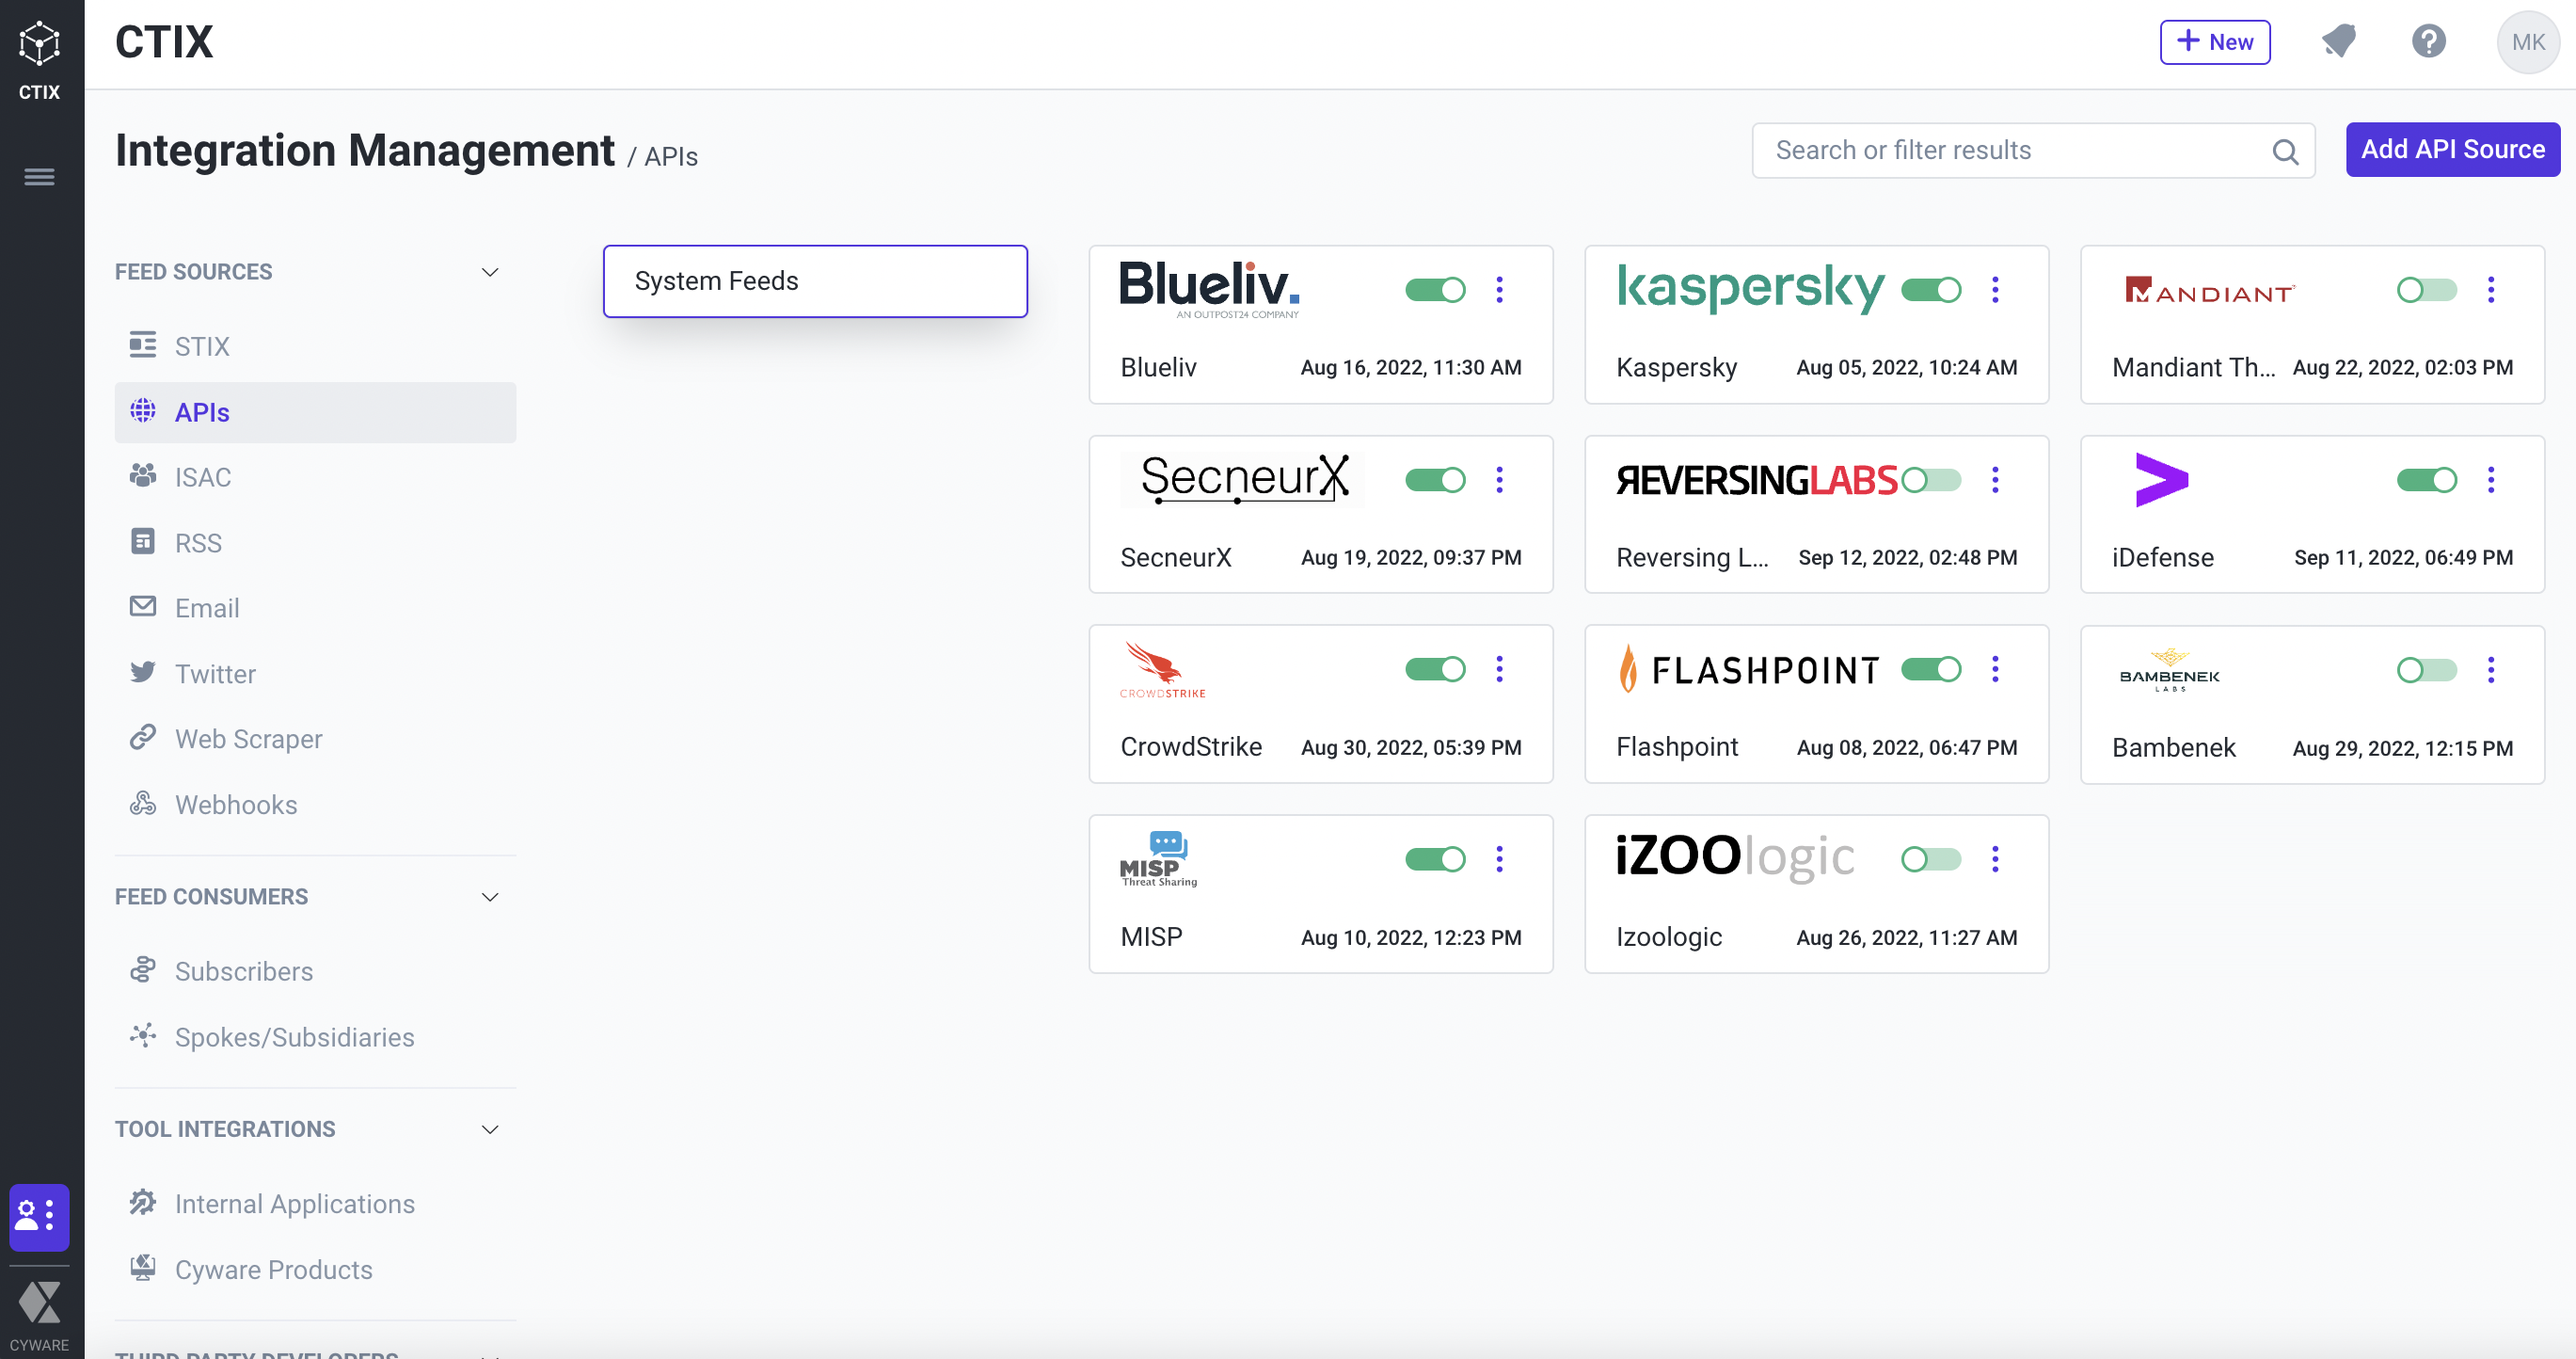The width and height of the screenshot is (2576, 1359).
Task: Select the Webhooks feed source icon
Action: [143, 802]
